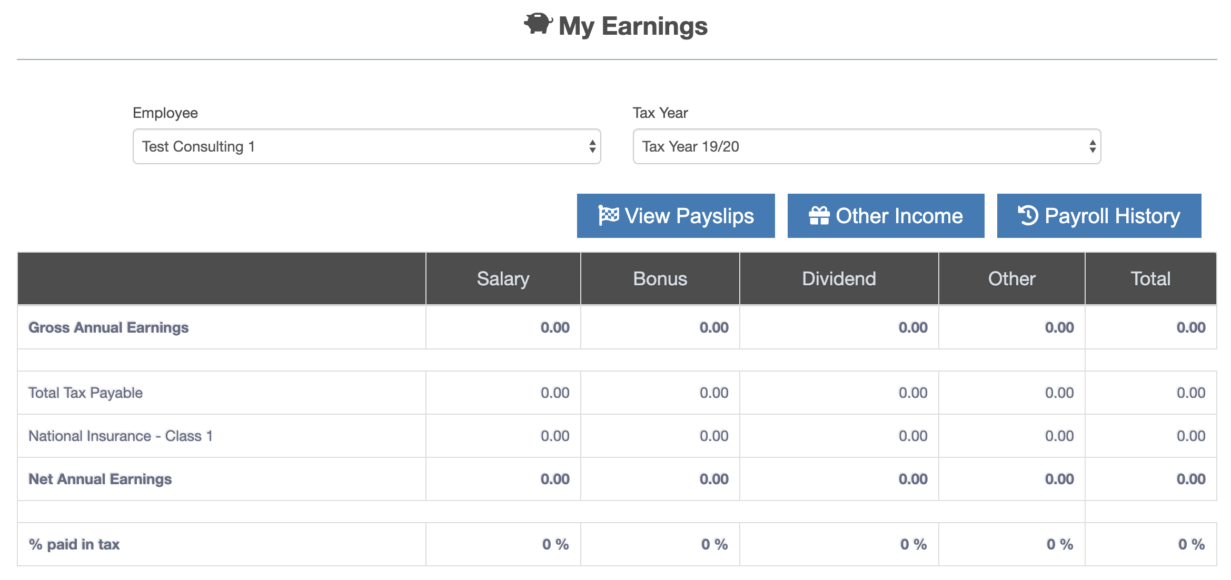
Task: Select the Bonus column header
Action: [x=660, y=278]
